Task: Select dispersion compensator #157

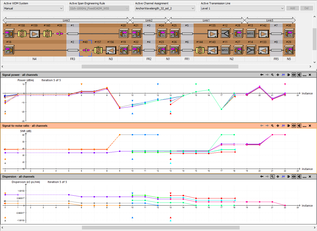Action: (98, 50)
